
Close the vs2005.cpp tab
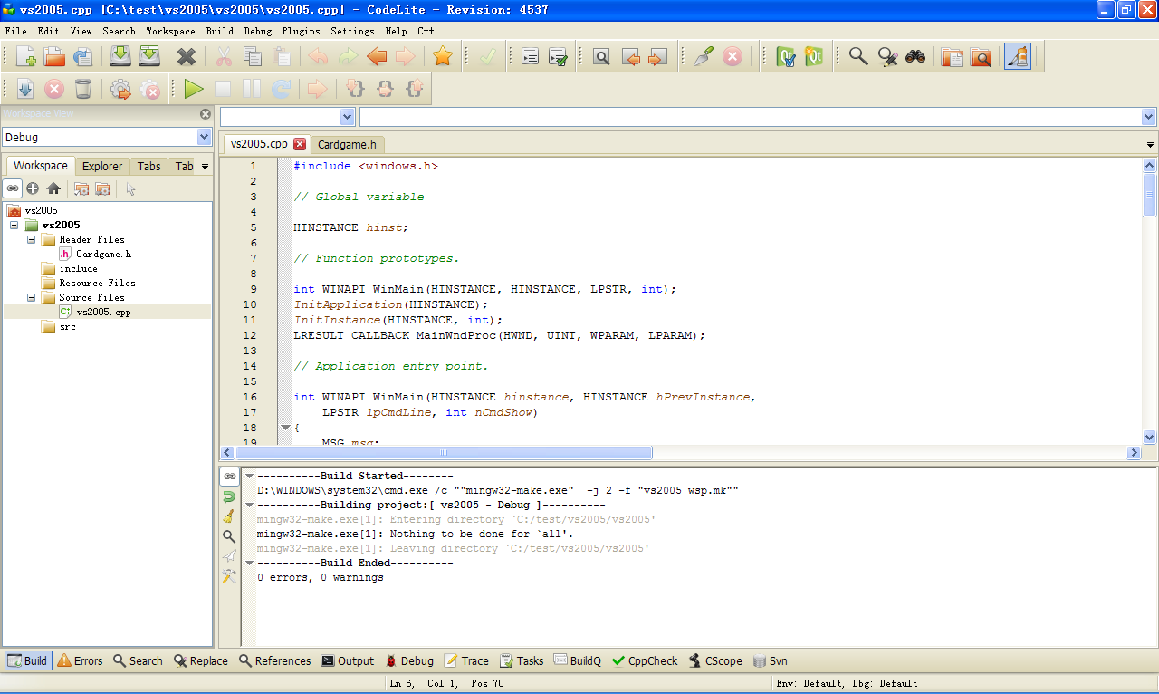300,144
